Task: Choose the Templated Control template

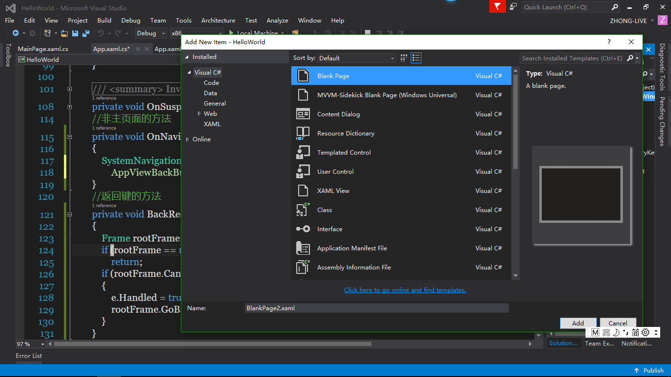Action: click(x=401, y=152)
